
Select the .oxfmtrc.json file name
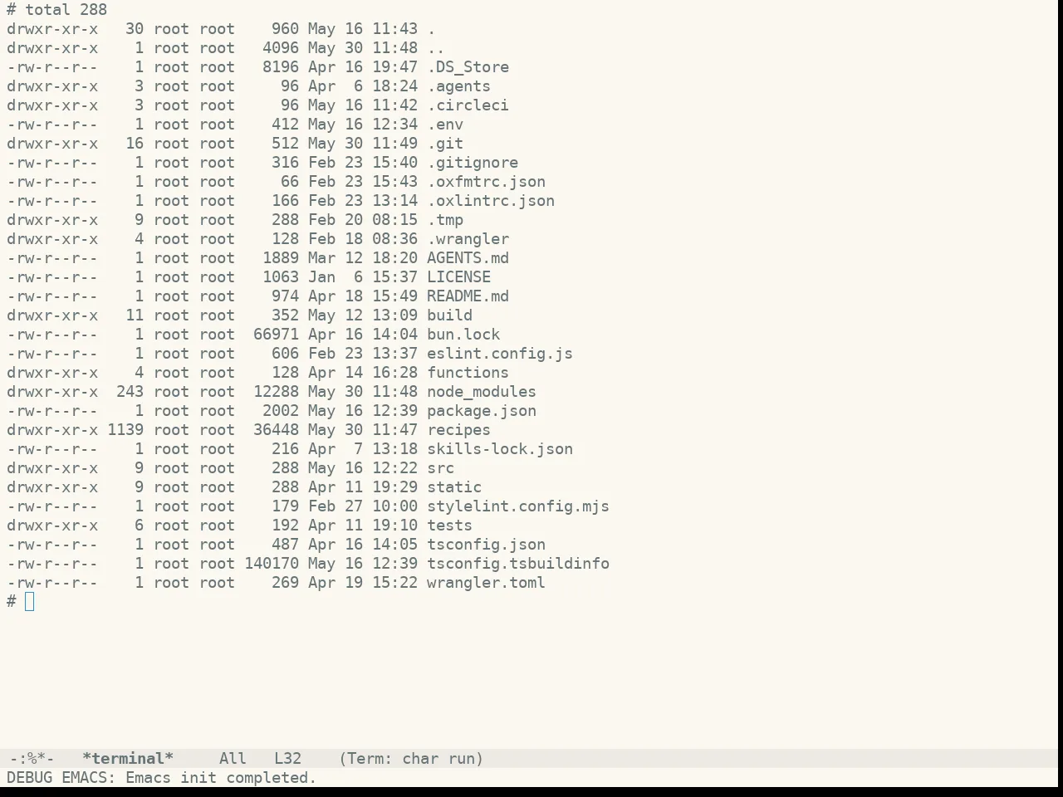pos(487,182)
